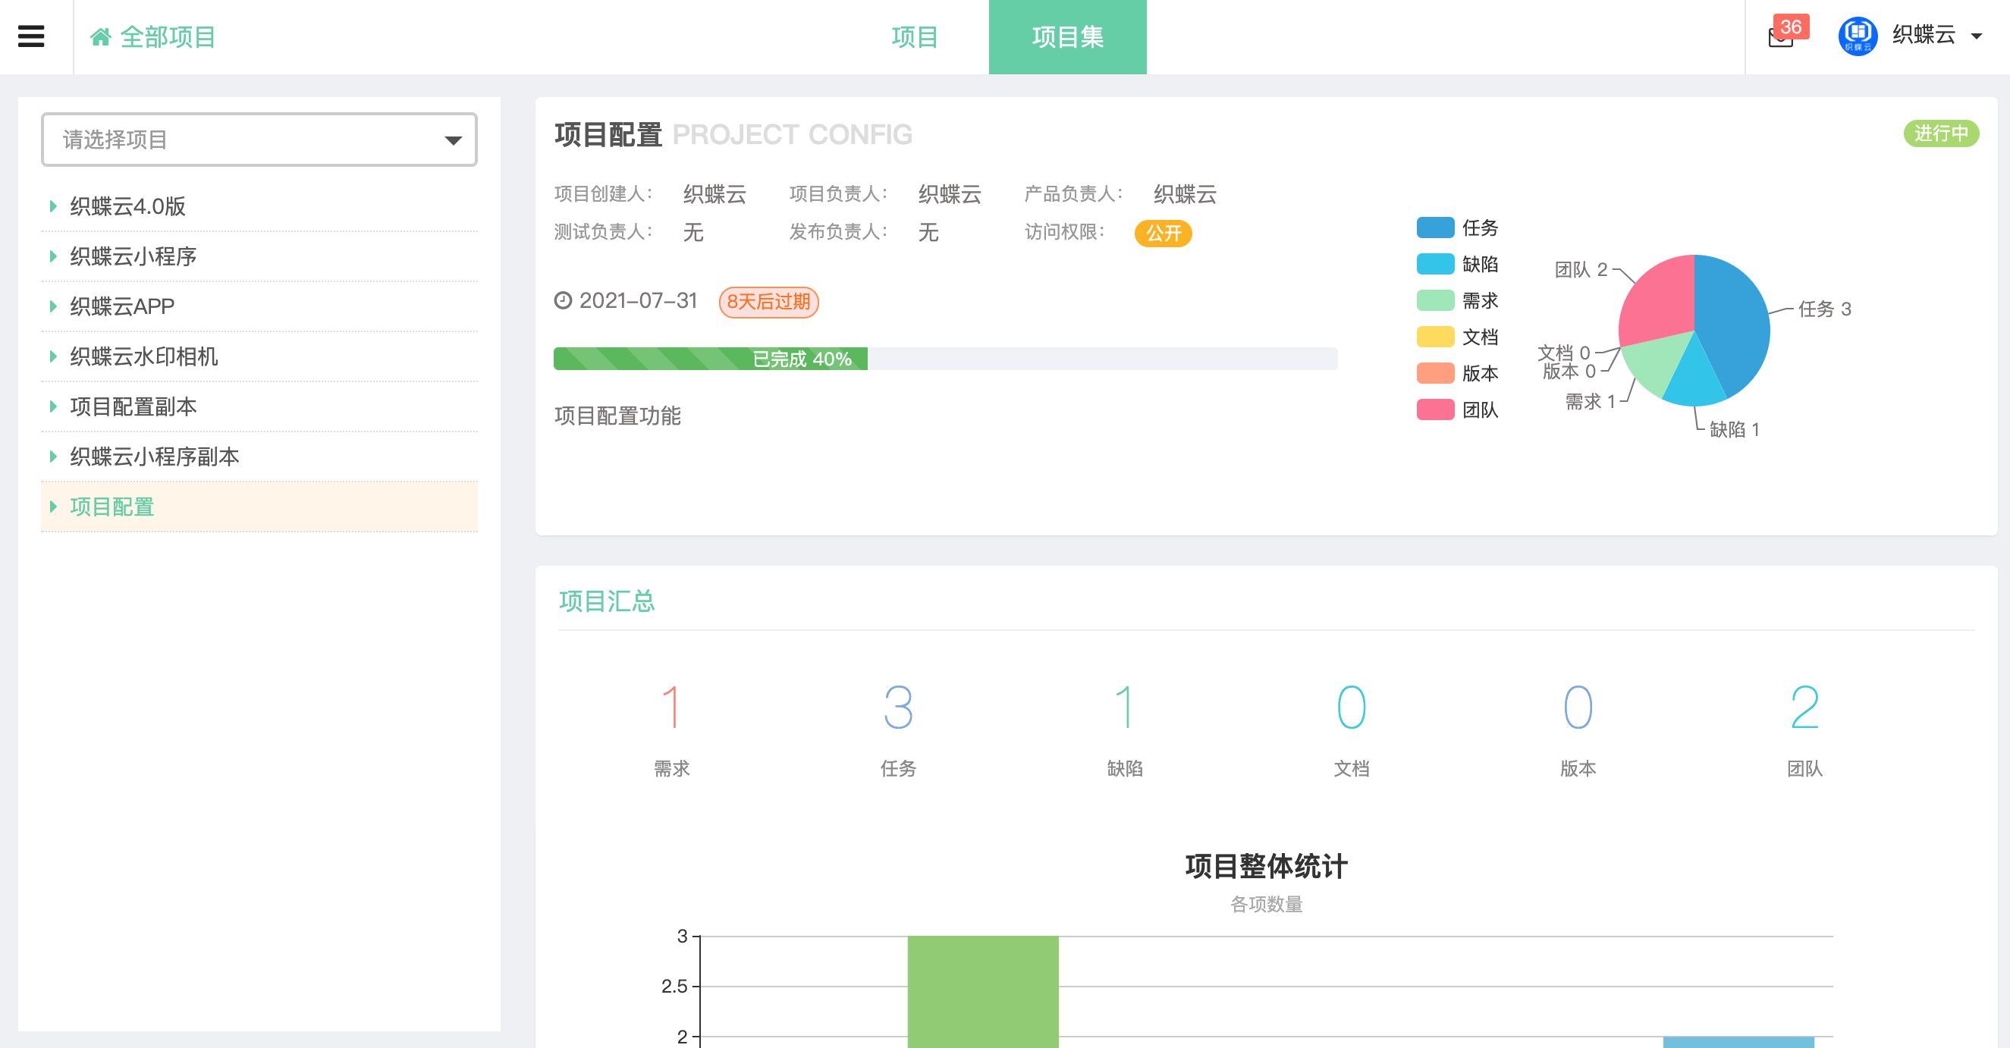Click the 项目整体统计 chart title
Screen dimensions: 2010x1048
click(x=1266, y=866)
